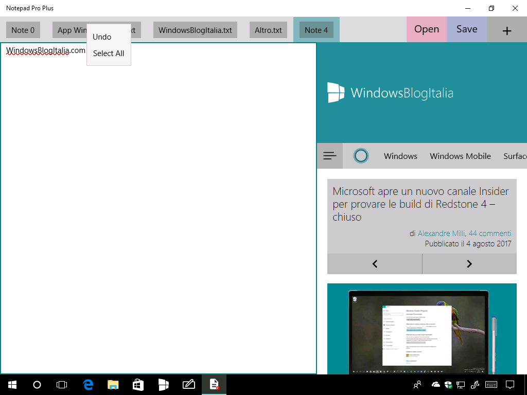Open Microsoft Store from the taskbar
The height and width of the screenshot is (395, 527).
click(138, 385)
